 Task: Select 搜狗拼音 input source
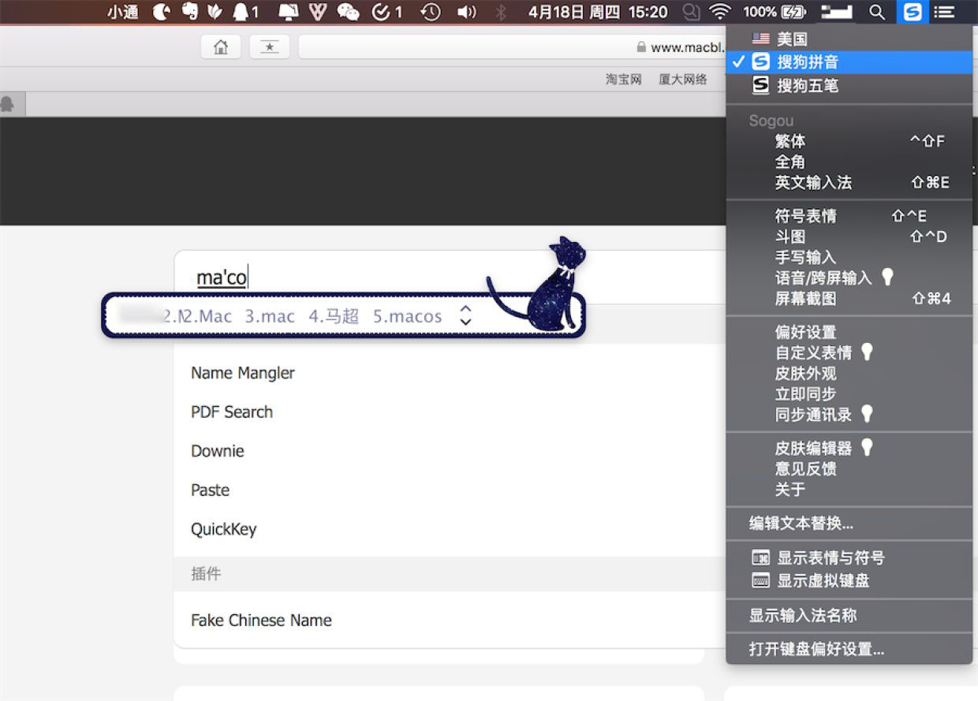click(849, 62)
